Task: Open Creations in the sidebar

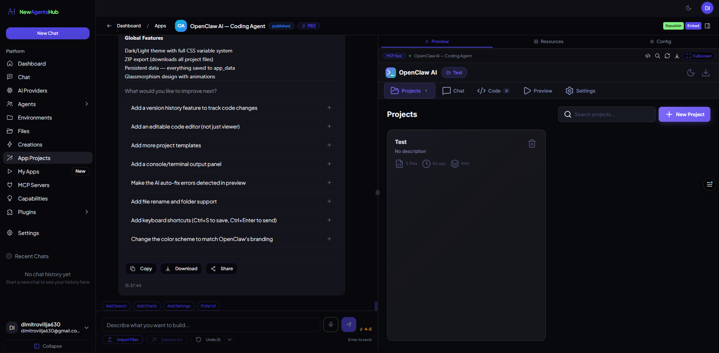Action: (x=48, y=145)
